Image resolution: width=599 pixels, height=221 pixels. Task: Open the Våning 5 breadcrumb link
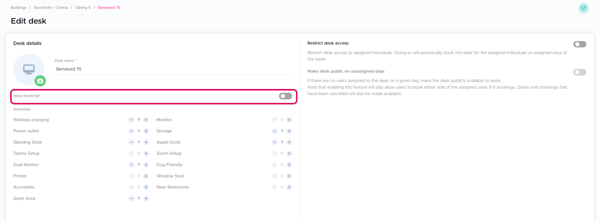[x=83, y=8]
